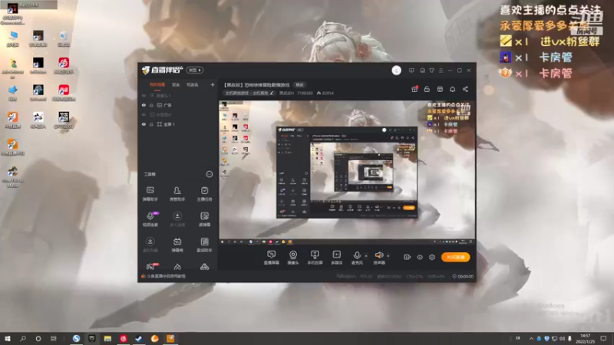Toggle the preview eye icon beside 关闭直播
614x345 pixels.
pyautogui.click(x=420, y=257)
